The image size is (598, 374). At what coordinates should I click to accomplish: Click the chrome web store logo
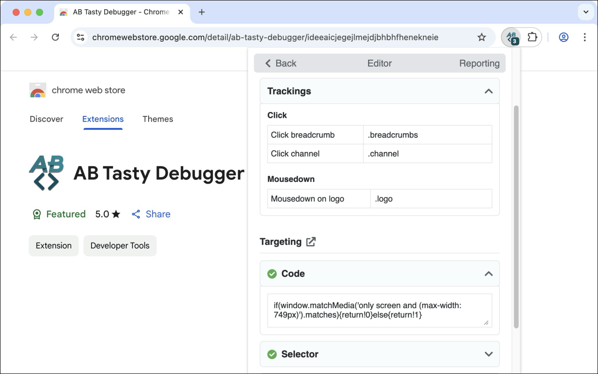(x=37, y=90)
